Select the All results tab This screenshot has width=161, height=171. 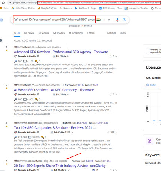click(x=17, y=33)
